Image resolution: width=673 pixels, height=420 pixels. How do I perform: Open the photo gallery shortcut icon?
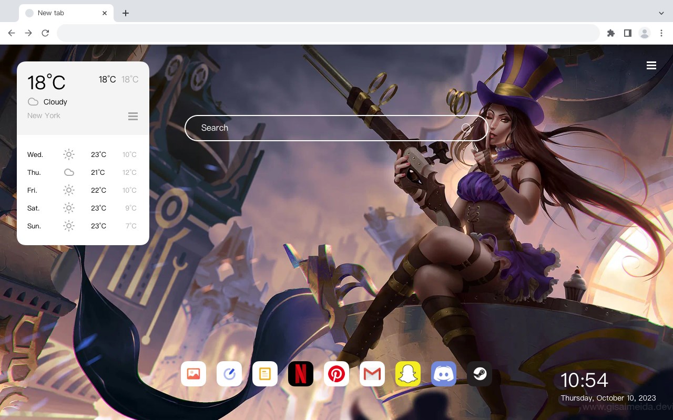pyautogui.click(x=193, y=374)
